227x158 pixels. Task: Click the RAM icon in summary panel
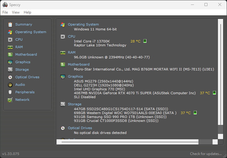click(x=63, y=52)
